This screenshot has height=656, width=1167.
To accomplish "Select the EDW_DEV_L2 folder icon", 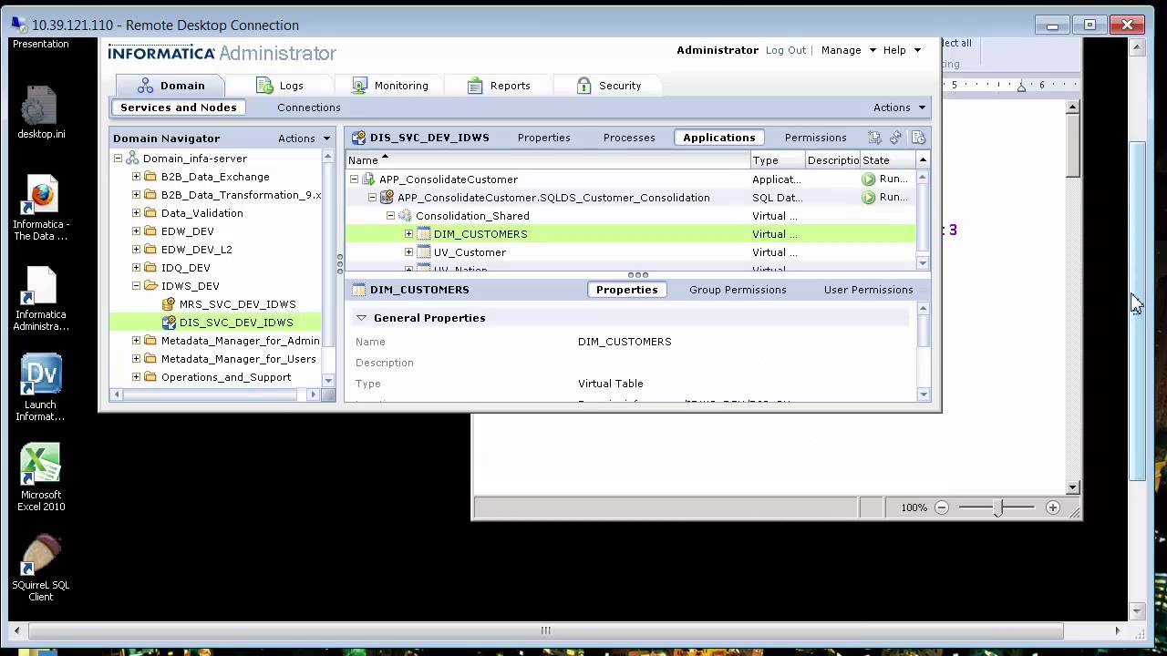I will [150, 250].
